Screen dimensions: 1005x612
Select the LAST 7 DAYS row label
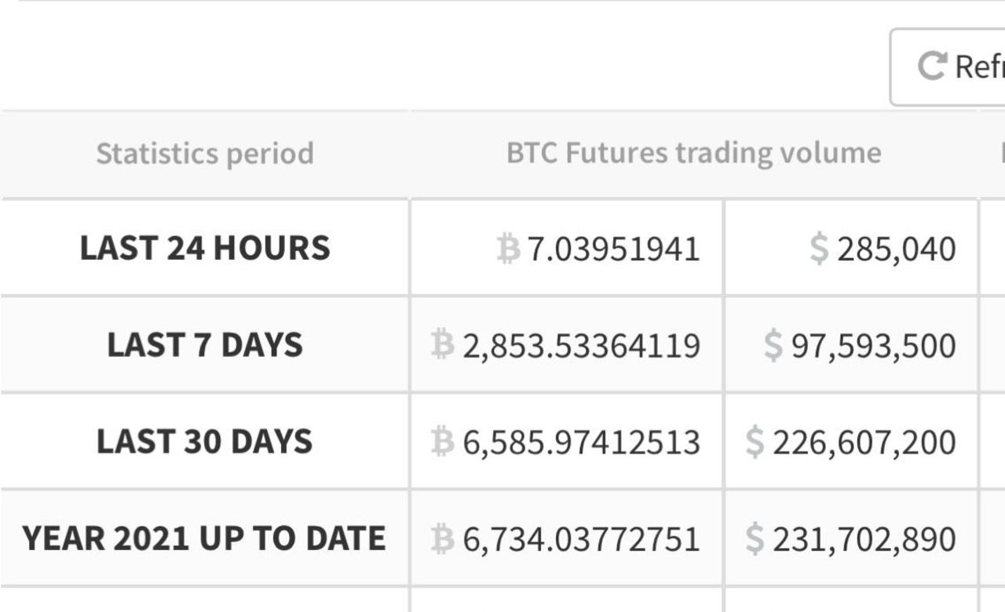click(x=205, y=345)
